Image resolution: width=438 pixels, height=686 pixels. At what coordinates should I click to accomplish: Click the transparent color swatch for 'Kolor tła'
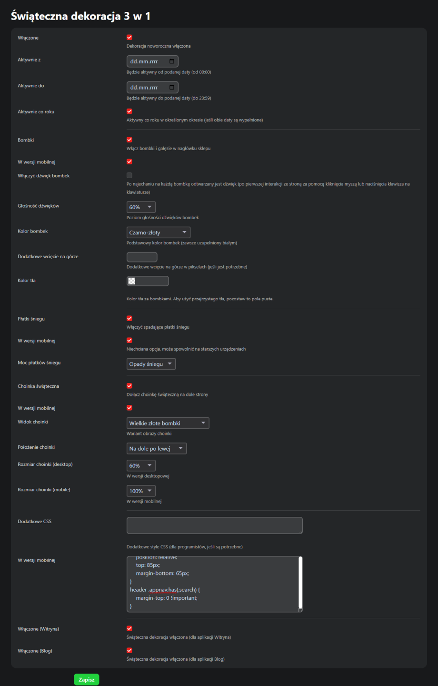coord(132,281)
